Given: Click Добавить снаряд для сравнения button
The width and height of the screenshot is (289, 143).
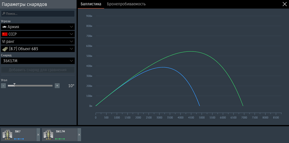Looking at the screenshot, I should point(38,70).
